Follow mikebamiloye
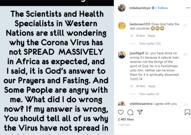Viewport: 191px width, 135px height. [163, 8]
